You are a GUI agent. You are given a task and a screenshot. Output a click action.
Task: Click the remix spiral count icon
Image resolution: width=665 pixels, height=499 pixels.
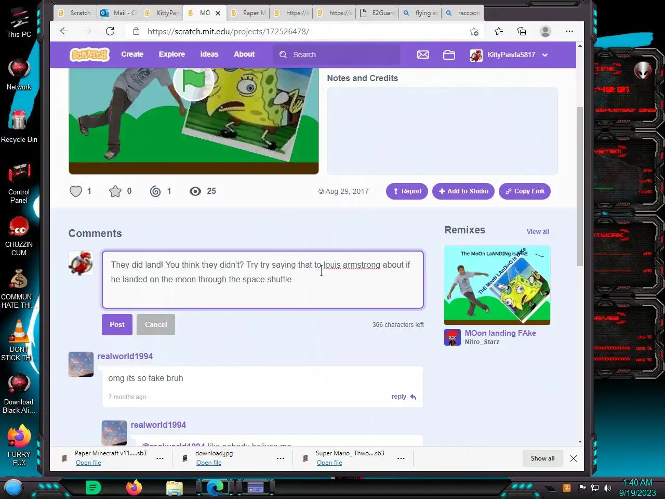pos(155,191)
